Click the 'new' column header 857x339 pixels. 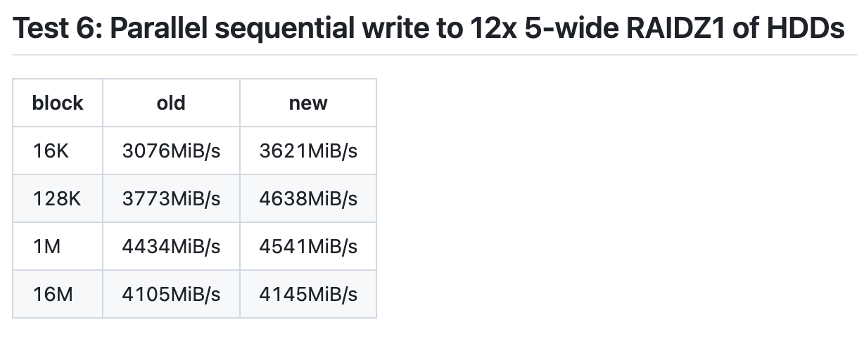pos(308,103)
